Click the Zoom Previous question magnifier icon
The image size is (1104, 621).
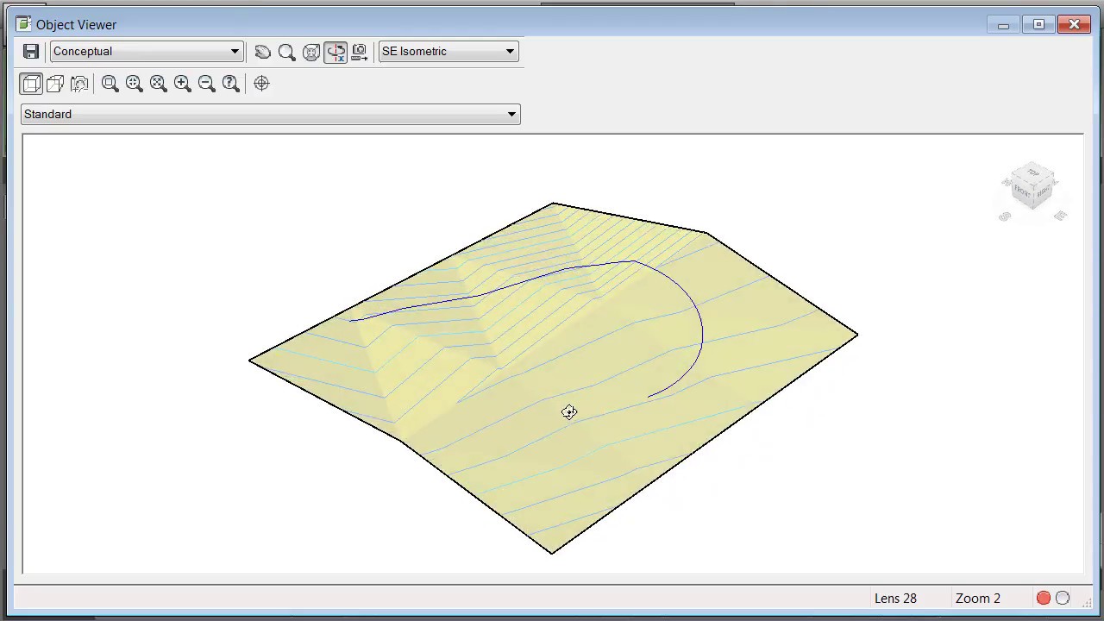click(230, 84)
